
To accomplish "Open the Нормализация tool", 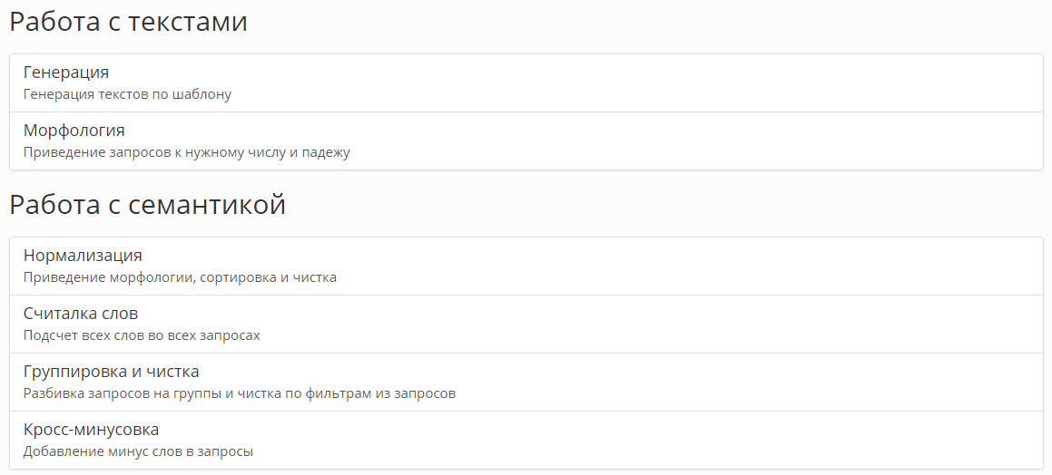I will click(83, 256).
